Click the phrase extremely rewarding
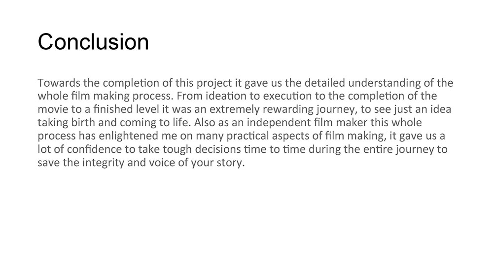493x277 pixels. coord(262,109)
